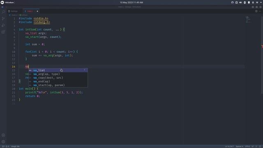Expand details arrow on va_list suggestion
Image resolution: width=263 pixels, height=148 pixels.
[85, 70]
